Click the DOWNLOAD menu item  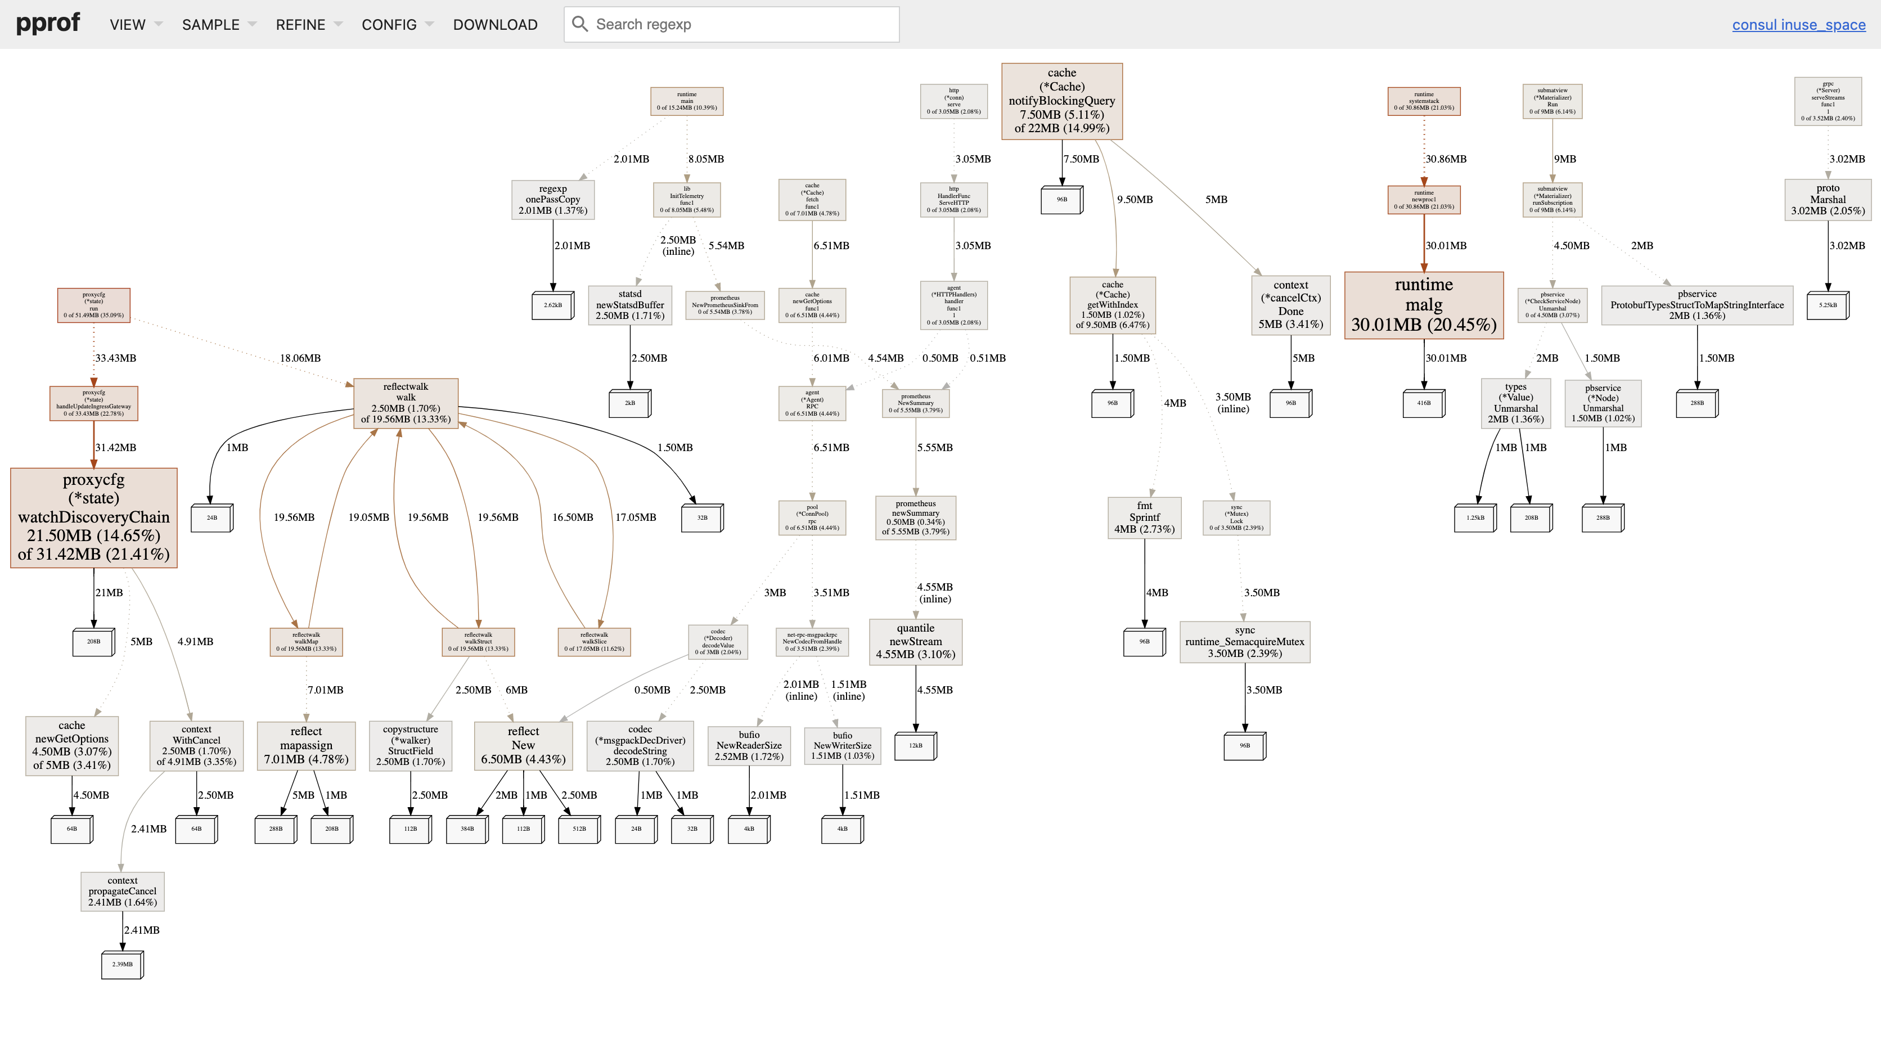coord(495,25)
